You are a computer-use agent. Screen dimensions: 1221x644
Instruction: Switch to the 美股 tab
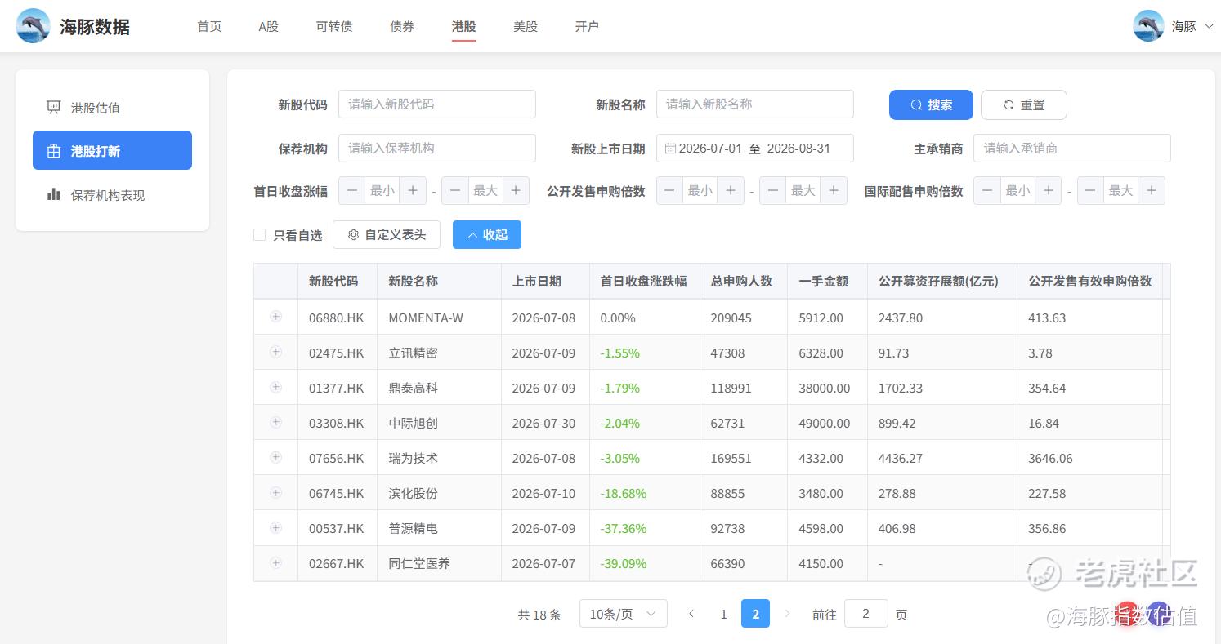tap(526, 26)
